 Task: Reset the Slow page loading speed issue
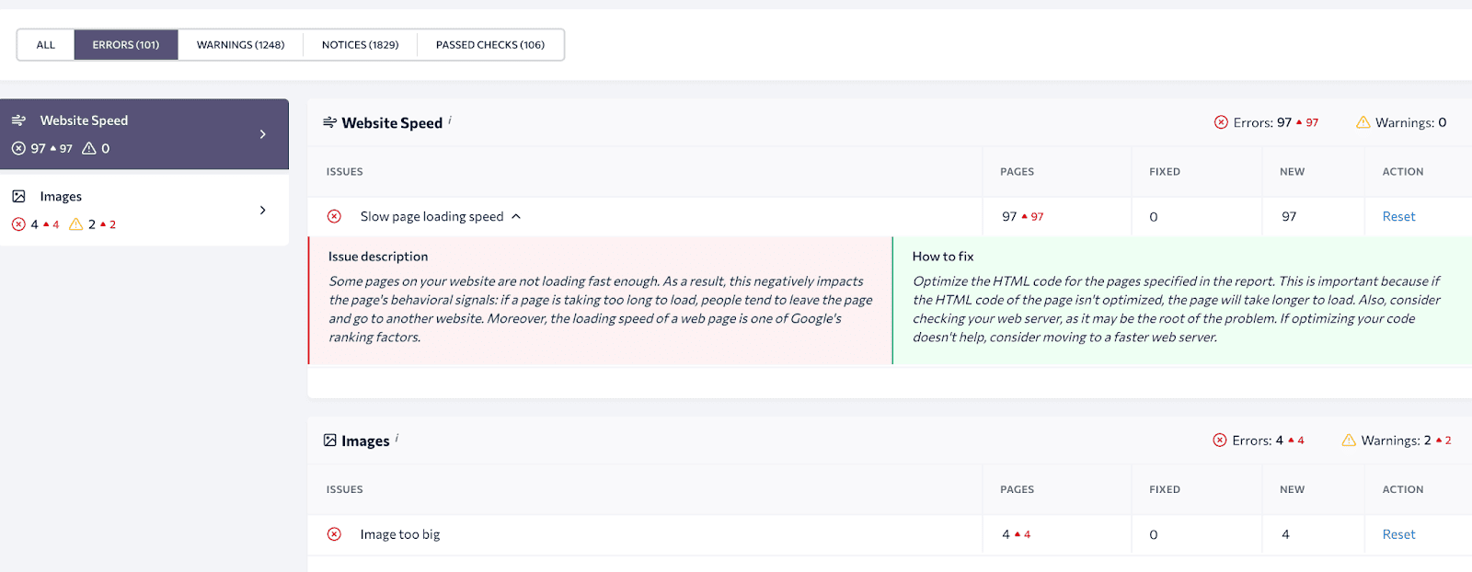[x=1398, y=216]
